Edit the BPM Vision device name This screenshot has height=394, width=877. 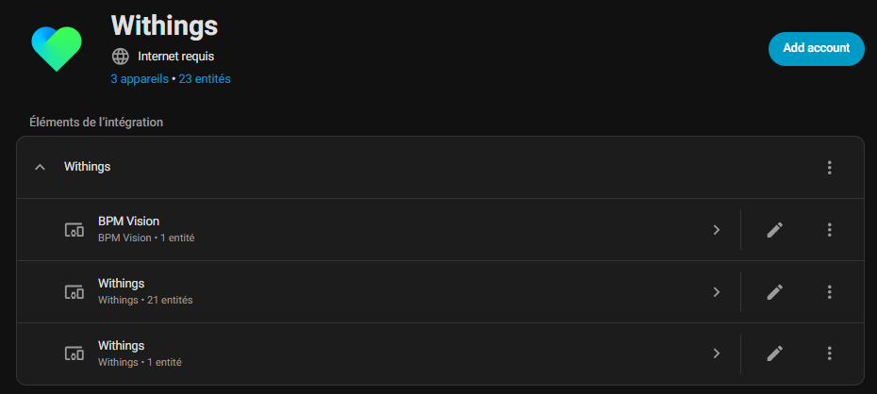pyautogui.click(x=774, y=229)
